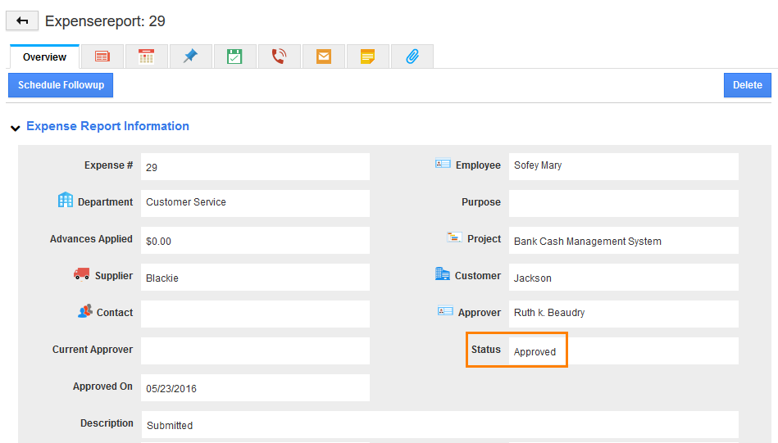Open the paperclip attachments tab
The image size is (778, 443).
412,57
